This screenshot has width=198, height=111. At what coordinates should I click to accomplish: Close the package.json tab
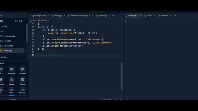click(48, 16)
